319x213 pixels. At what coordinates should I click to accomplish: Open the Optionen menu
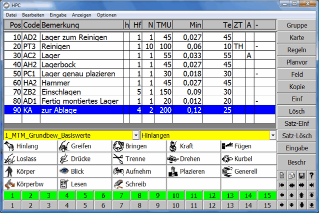106,15
